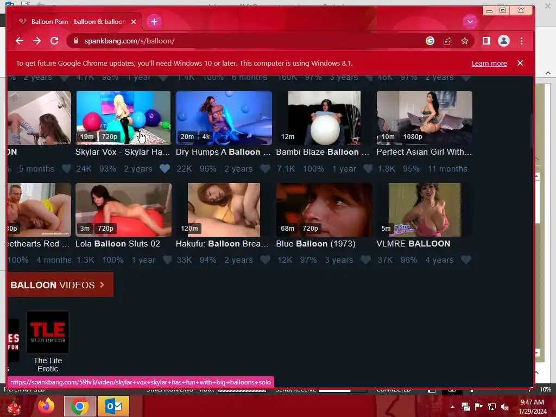The height and width of the screenshot is (417, 556).
Task: Click the Google icon in the address bar
Action: (x=430, y=41)
